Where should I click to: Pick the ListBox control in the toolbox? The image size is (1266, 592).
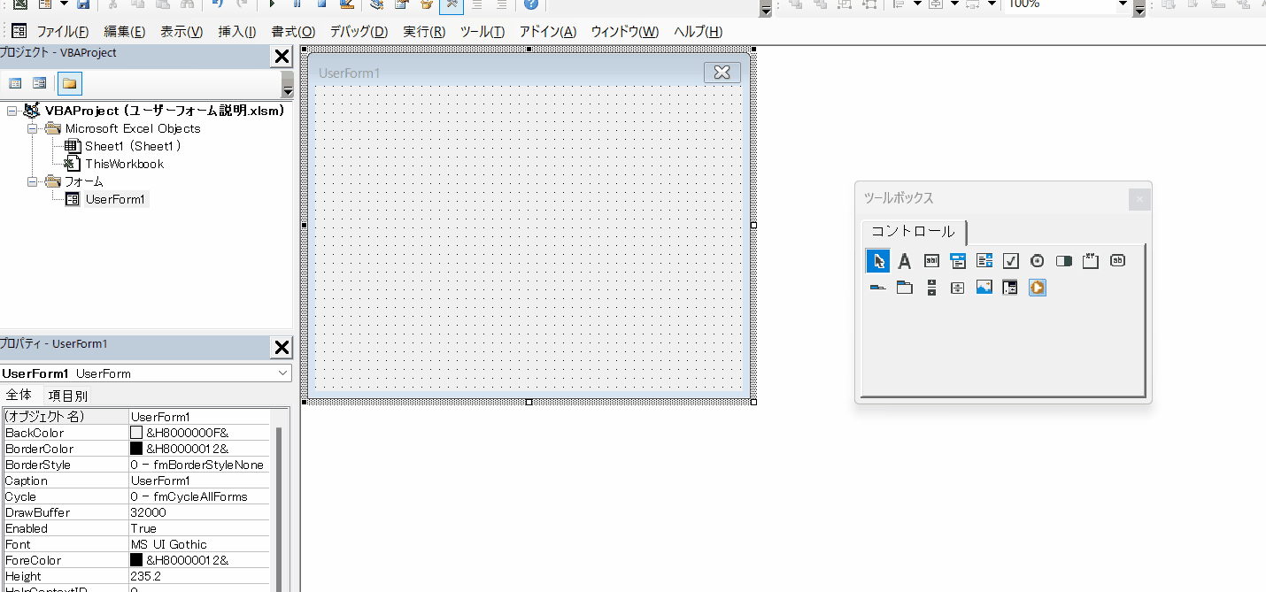[984, 261]
